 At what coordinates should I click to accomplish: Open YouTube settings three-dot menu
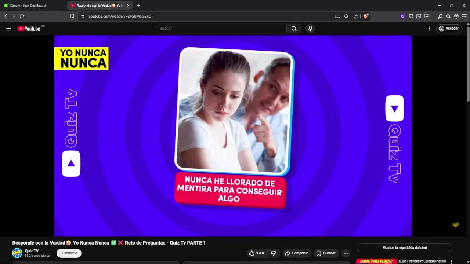click(429, 29)
